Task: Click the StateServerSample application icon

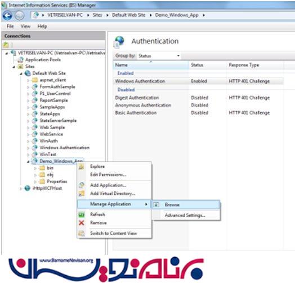Action: coord(35,121)
